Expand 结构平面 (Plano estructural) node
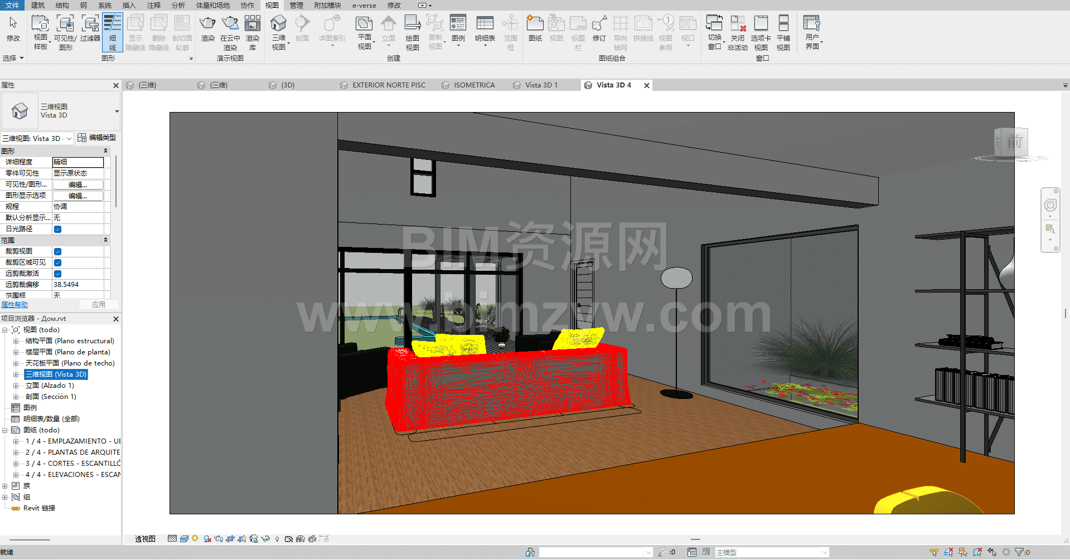This screenshot has width=1070, height=560. (16, 341)
